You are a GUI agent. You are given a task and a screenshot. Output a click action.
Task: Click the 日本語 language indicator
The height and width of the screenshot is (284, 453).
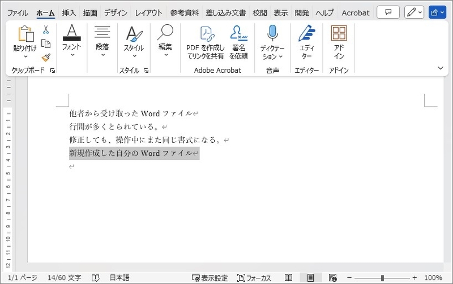tap(119, 278)
